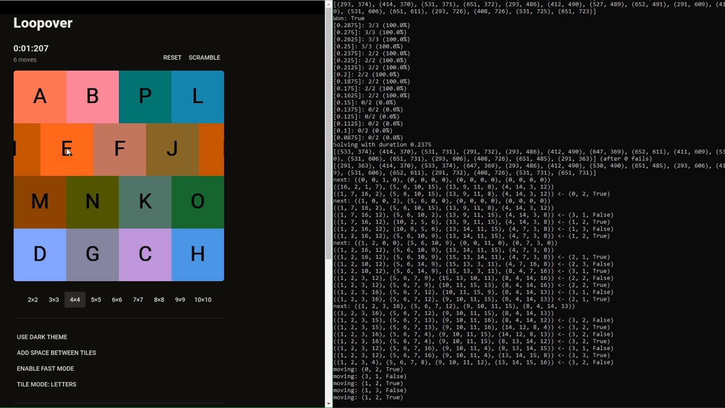The width and height of the screenshot is (725, 408).
Task: Click the teal tile P
Action: tap(145, 97)
